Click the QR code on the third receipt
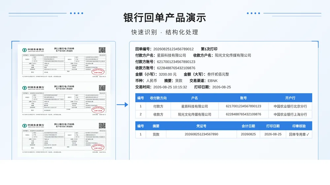The width and height of the screenshot is (330, 185). click(x=102, y=126)
